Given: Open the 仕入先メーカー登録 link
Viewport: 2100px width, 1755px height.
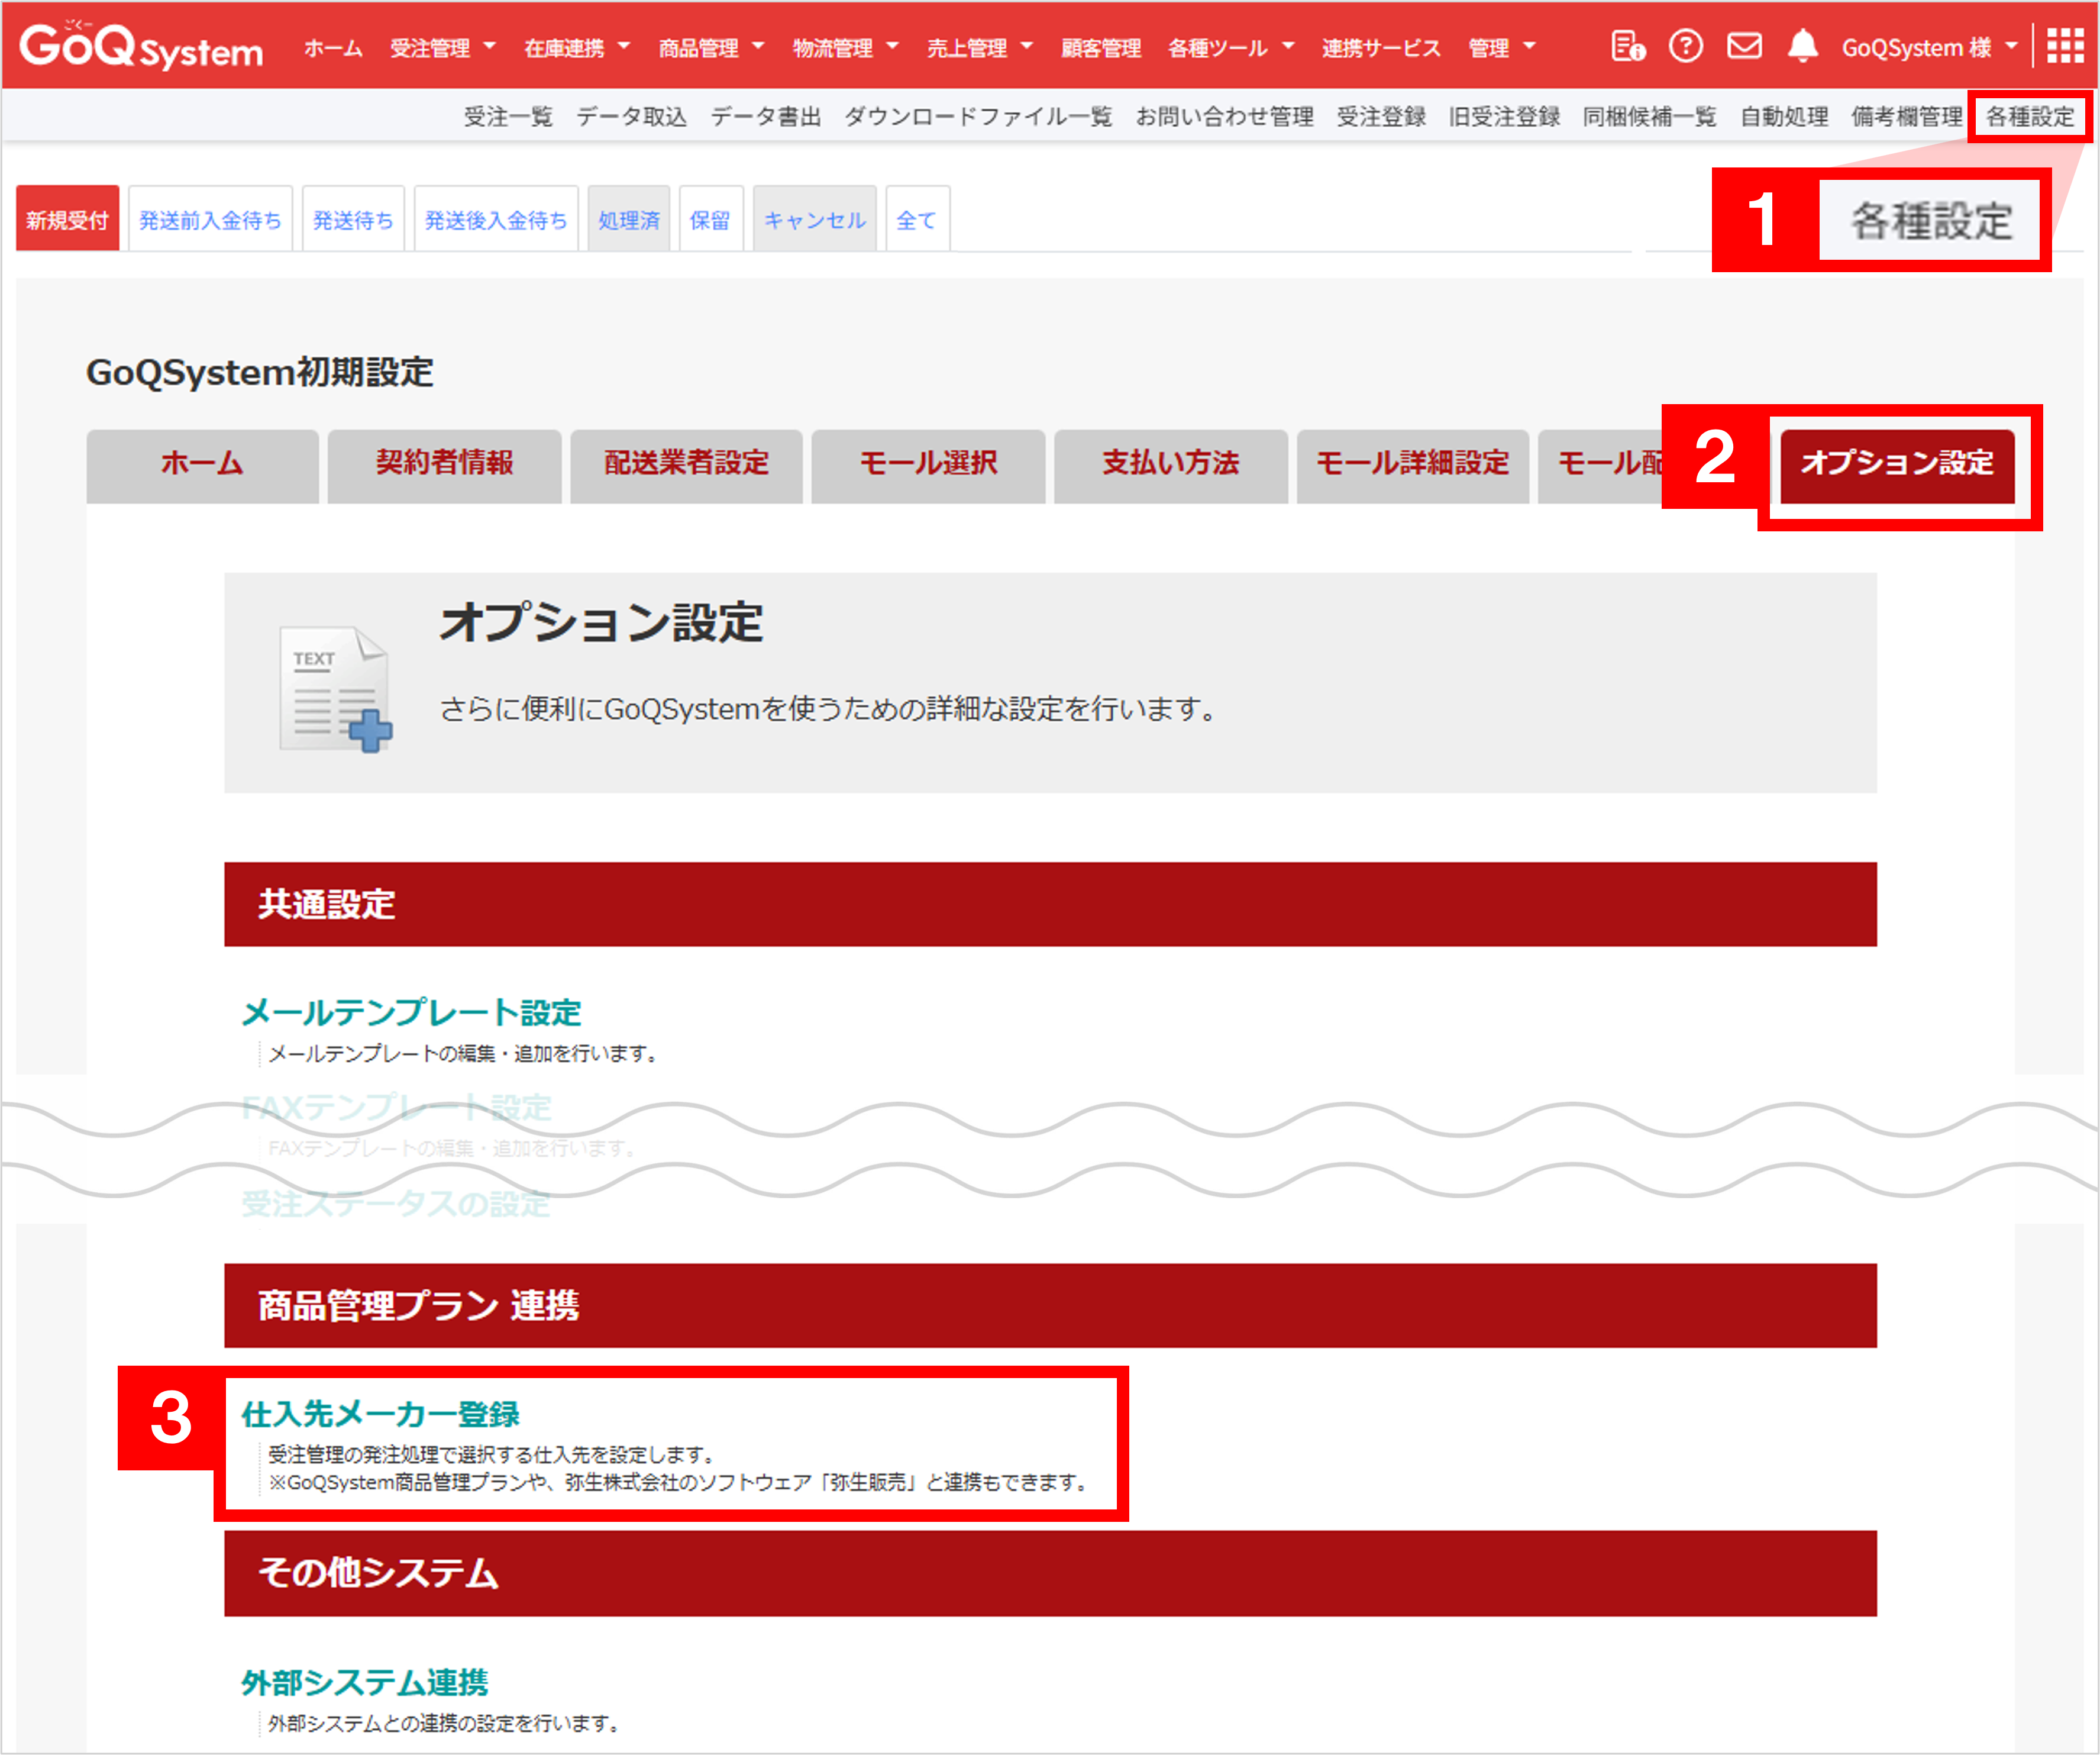Looking at the screenshot, I should tap(380, 1414).
